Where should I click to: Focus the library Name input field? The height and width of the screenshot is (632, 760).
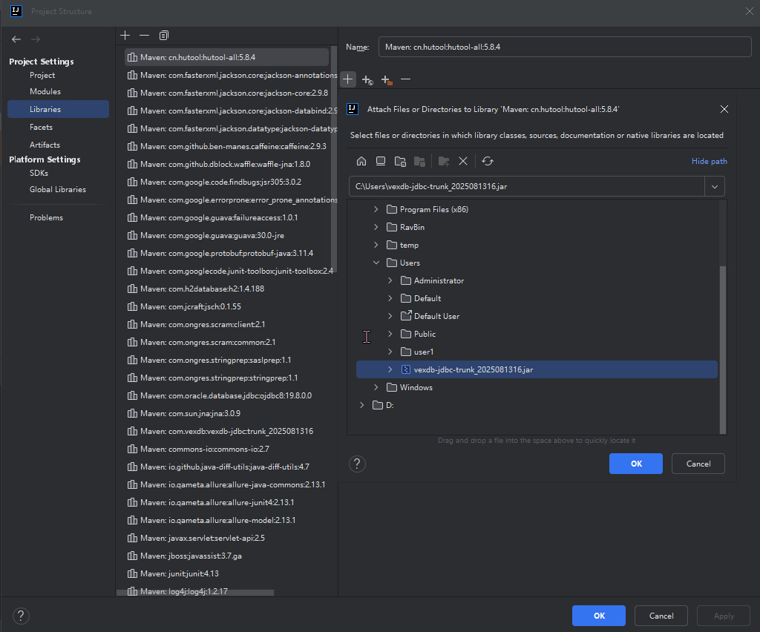[565, 47]
